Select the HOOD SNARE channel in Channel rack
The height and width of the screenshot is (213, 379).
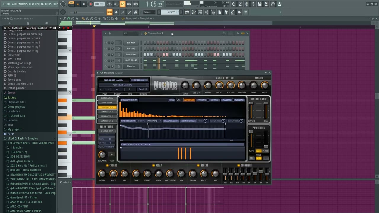pyautogui.click(x=131, y=60)
